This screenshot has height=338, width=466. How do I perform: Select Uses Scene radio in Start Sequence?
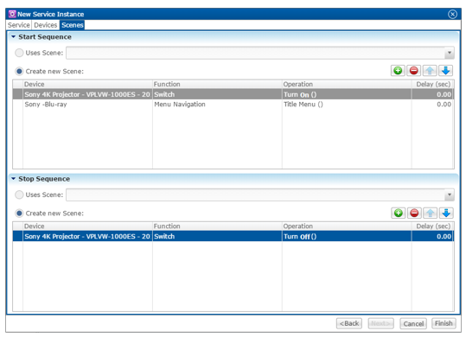[19, 53]
